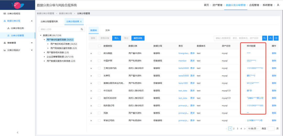Open the column list settings icon

coord(276,38)
